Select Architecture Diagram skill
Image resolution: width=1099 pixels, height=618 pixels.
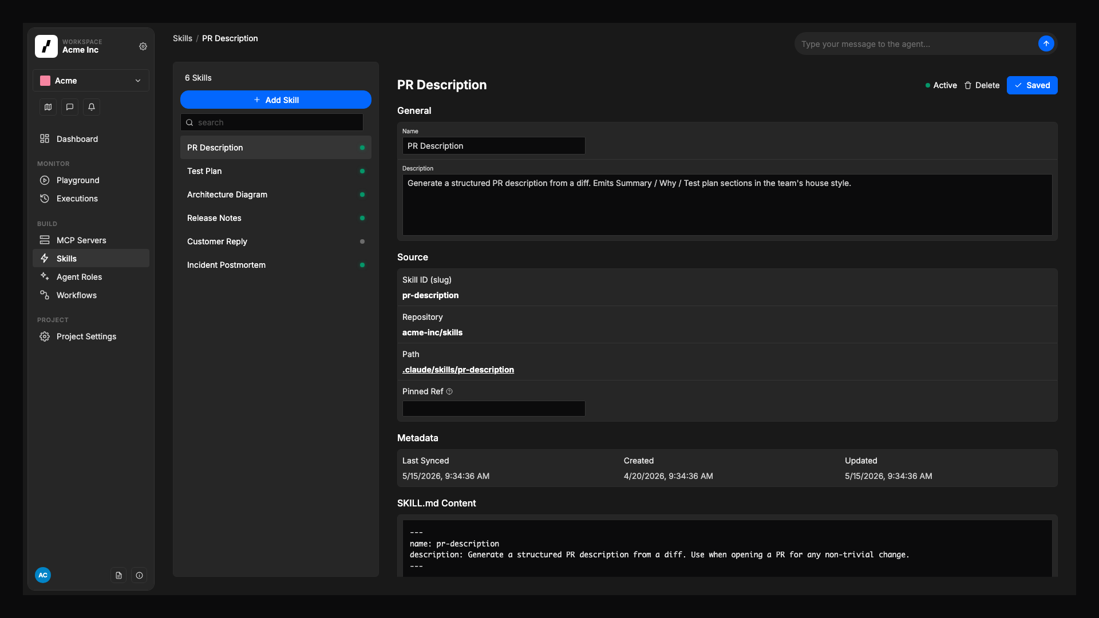click(276, 195)
